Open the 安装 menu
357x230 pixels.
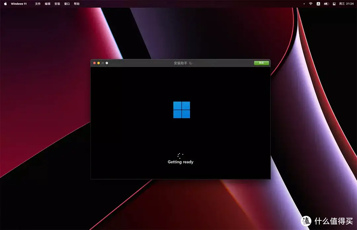point(57,4)
